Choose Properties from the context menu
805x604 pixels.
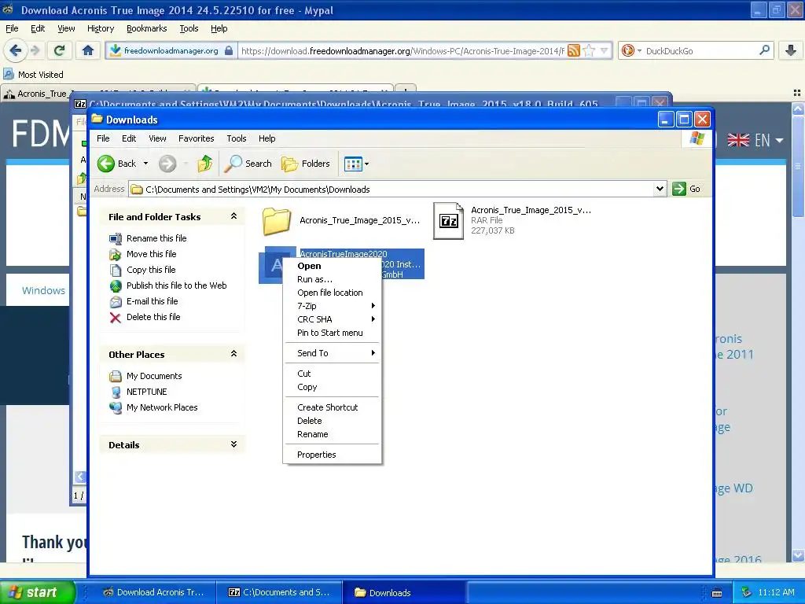point(332,455)
